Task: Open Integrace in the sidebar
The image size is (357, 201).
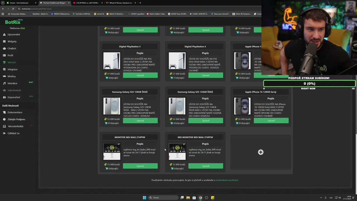Action: (x=12, y=70)
